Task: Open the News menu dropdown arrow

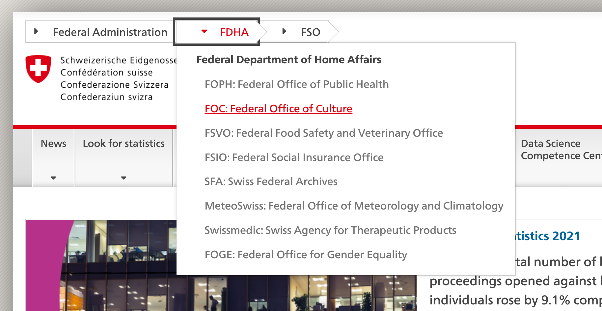Action: tap(53, 178)
